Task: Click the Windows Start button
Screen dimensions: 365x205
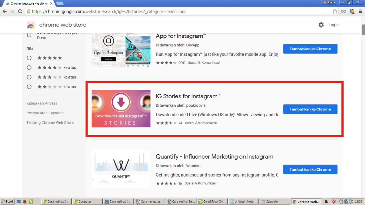Action: pos(7,202)
